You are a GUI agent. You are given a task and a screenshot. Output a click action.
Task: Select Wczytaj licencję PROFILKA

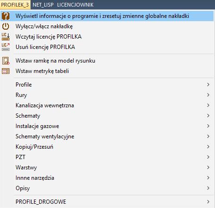(x=107, y=37)
